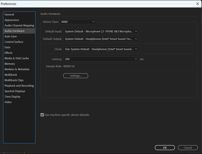Select the Multitrack category

pyautogui.click(x=19, y=75)
